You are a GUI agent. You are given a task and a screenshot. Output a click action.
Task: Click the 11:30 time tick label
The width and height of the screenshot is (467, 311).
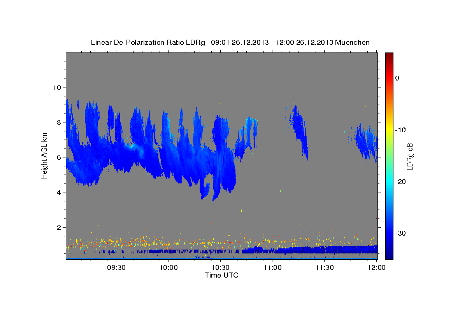(x=324, y=267)
